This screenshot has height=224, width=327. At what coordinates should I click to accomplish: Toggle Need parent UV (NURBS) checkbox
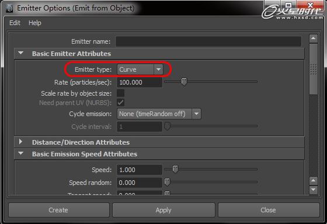point(120,103)
